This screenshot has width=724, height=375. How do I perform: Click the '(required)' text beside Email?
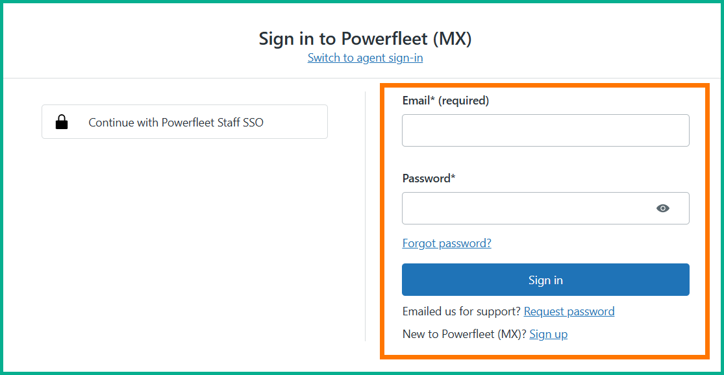click(x=464, y=101)
